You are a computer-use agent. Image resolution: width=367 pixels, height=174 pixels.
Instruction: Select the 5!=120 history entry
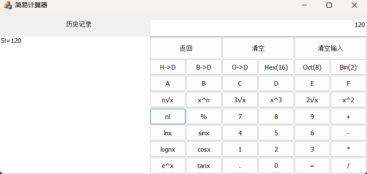point(11,41)
